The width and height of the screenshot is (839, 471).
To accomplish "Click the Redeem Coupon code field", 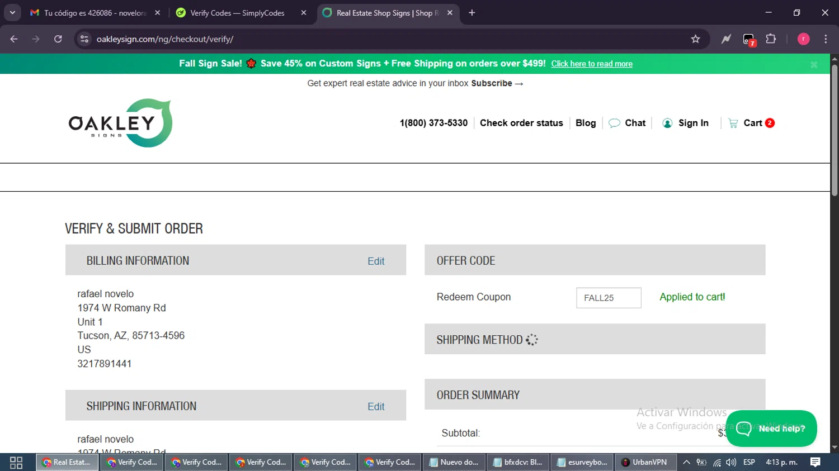I will 609,298.
